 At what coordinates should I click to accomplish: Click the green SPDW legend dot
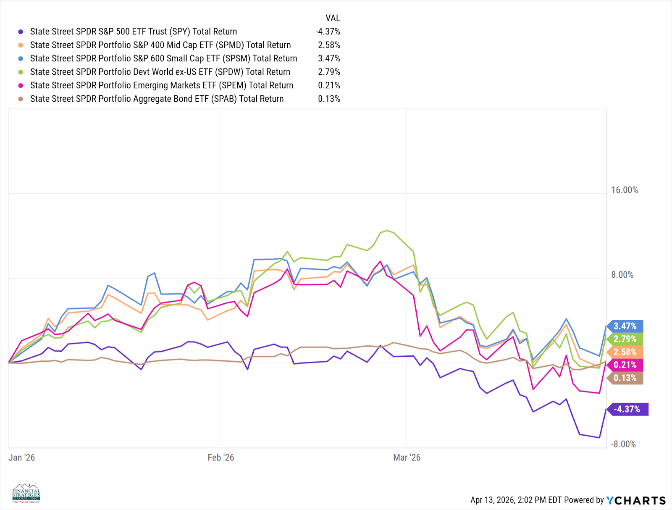21,72
